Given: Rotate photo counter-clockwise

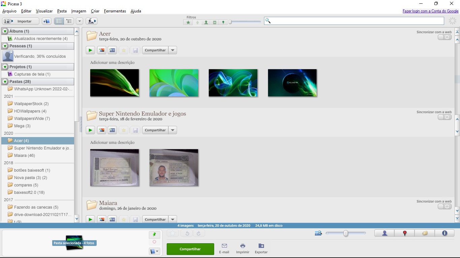Looking at the screenshot, I should point(187,233).
